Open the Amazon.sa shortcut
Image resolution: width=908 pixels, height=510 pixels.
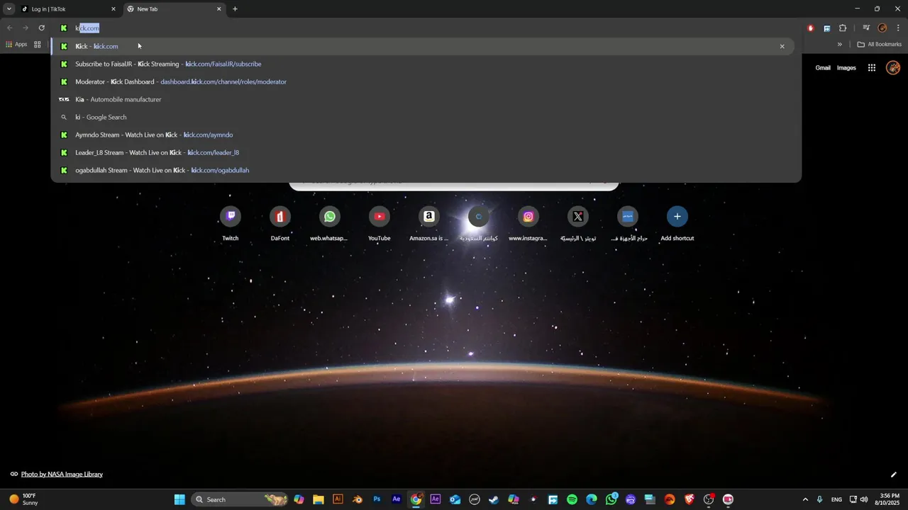(429, 225)
